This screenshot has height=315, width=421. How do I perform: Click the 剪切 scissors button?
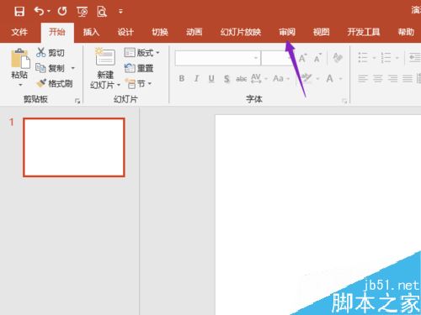pos(51,53)
